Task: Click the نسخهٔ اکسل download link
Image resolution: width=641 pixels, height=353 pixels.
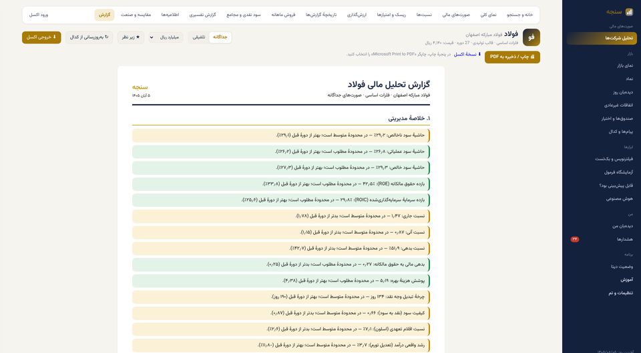Action: pos(467,54)
